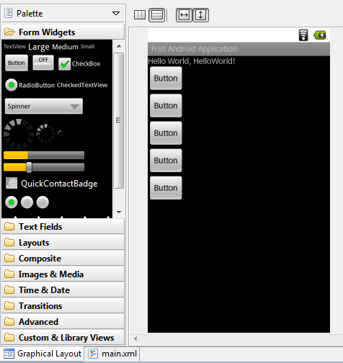Screen dimensions: 343x363
Task: Switch to the Graphical Layout tab
Action: [x=43, y=354]
